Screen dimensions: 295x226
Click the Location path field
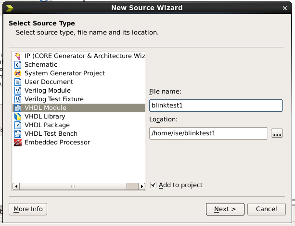[208, 133]
